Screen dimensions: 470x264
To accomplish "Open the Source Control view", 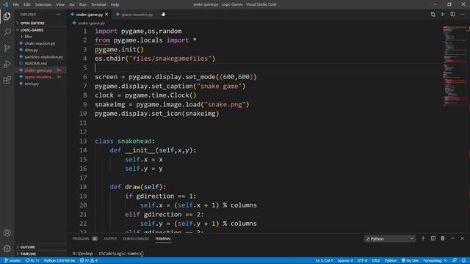I will pos(7,48).
